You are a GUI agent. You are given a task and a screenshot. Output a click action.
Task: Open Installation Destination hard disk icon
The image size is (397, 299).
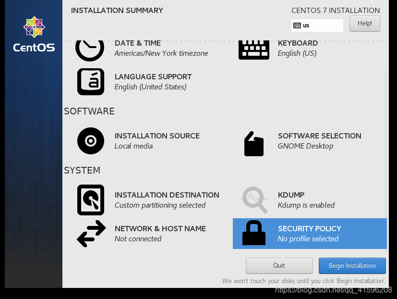click(x=91, y=200)
